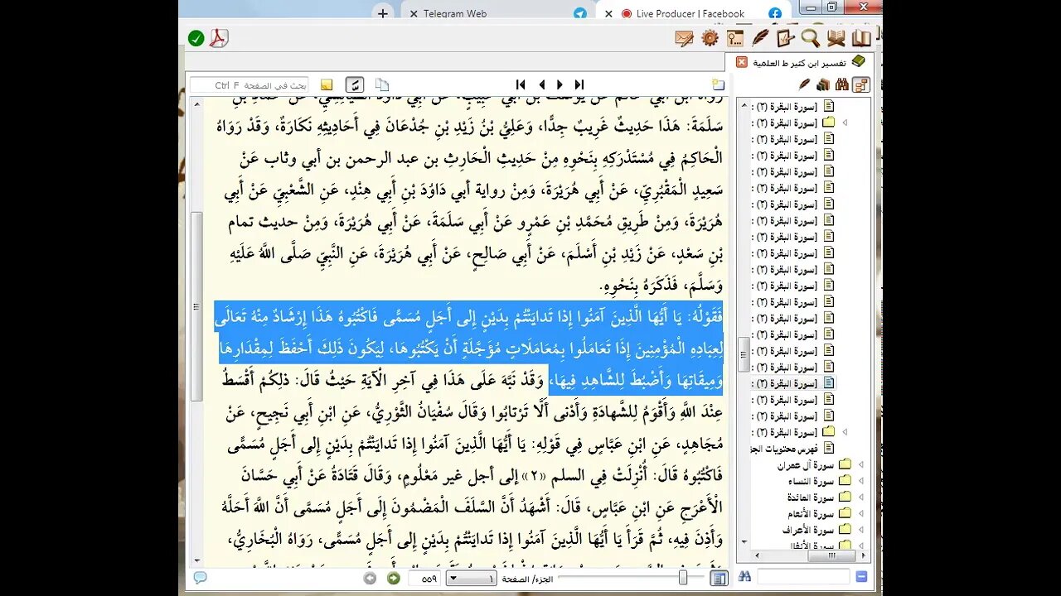Click the open Quran on stand icon

point(836,38)
